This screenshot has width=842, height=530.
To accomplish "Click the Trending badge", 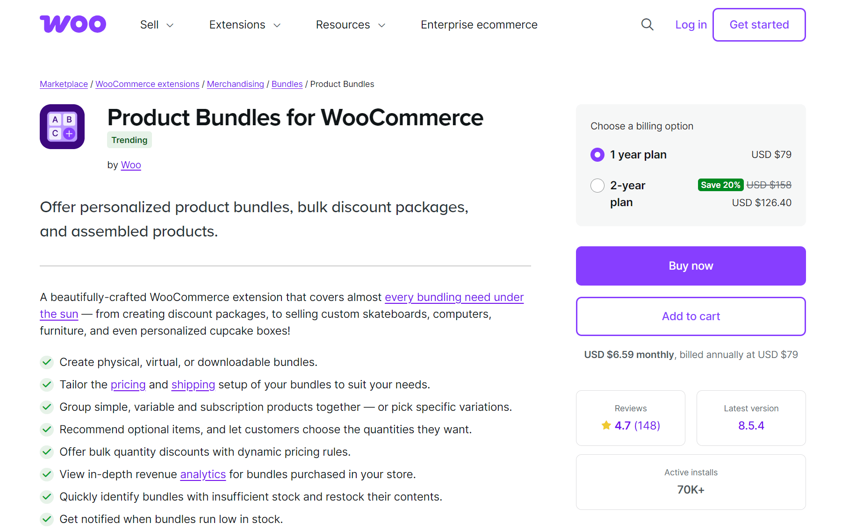I will [129, 140].
